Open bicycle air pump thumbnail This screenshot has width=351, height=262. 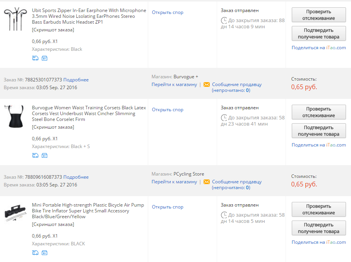(x=15, y=213)
